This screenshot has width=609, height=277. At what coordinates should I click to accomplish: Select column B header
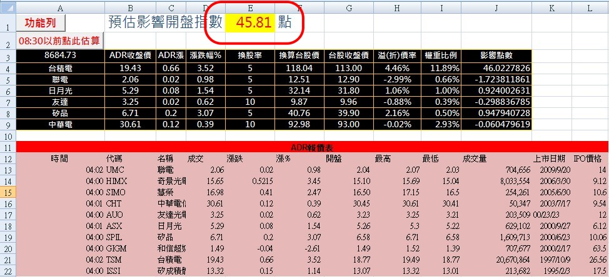point(130,7)
